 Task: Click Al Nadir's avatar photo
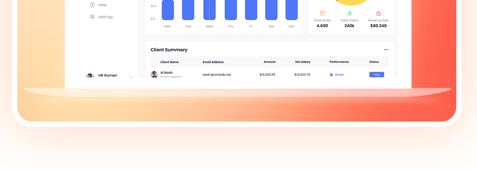154,74
